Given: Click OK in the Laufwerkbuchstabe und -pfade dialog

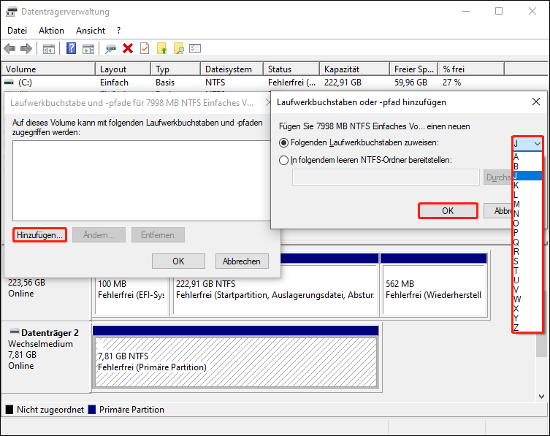Looking at the screenshot, I should [x=178, y=261].
